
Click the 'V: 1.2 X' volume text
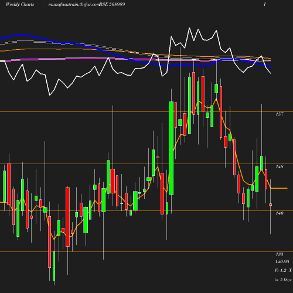[283, 270]
